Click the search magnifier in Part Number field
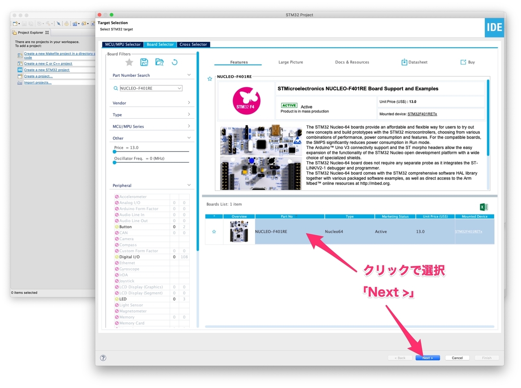 (116, 88)
